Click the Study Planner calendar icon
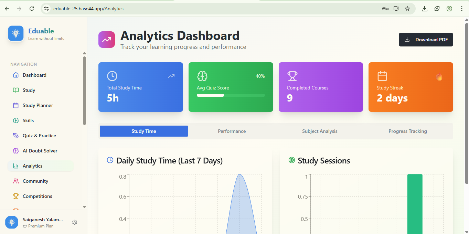The width and height of the screenshot is (469, 234). tap(16, 105)
